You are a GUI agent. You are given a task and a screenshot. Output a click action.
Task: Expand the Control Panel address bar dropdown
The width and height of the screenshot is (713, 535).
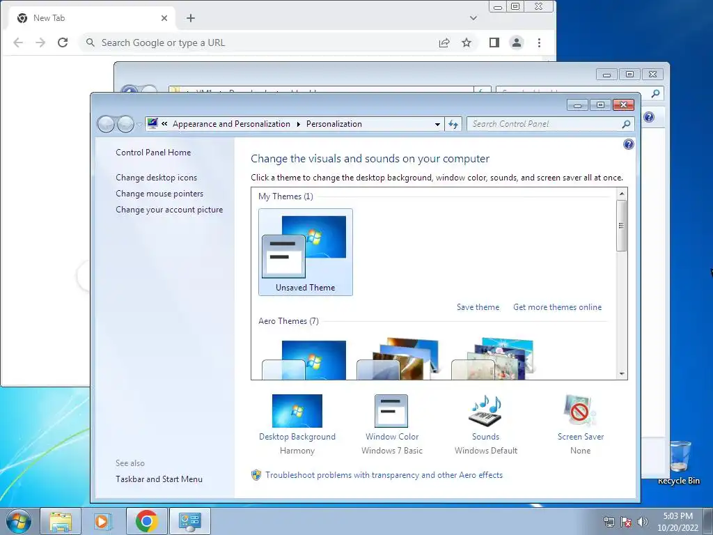pos(437,124)
